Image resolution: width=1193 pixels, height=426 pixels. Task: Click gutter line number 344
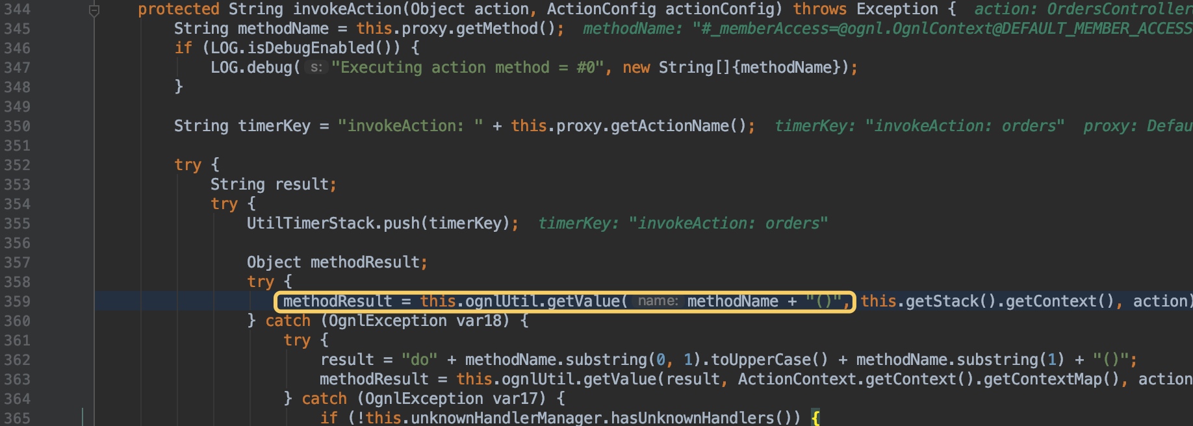click(x=18, y=9)
